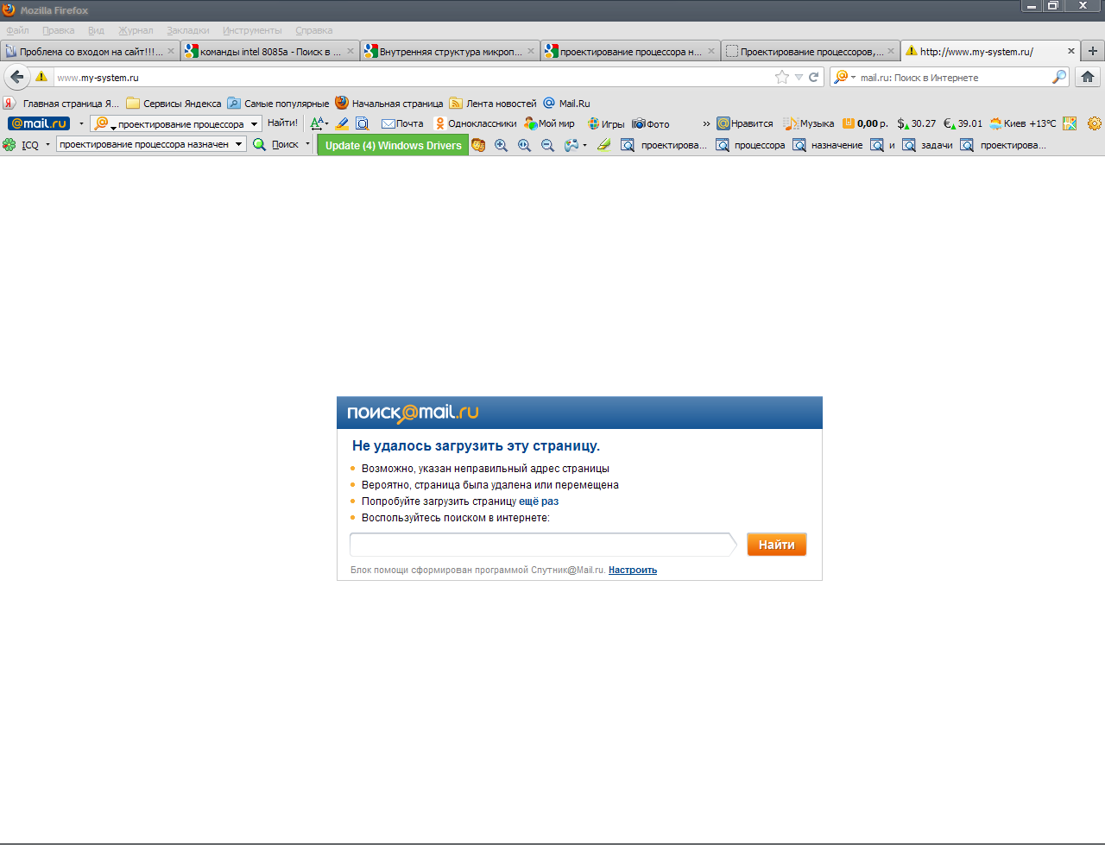Bookmark this page with the star icon
1105x845 pixels.
point(782,77)
